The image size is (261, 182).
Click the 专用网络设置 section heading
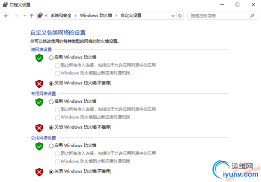43,93
